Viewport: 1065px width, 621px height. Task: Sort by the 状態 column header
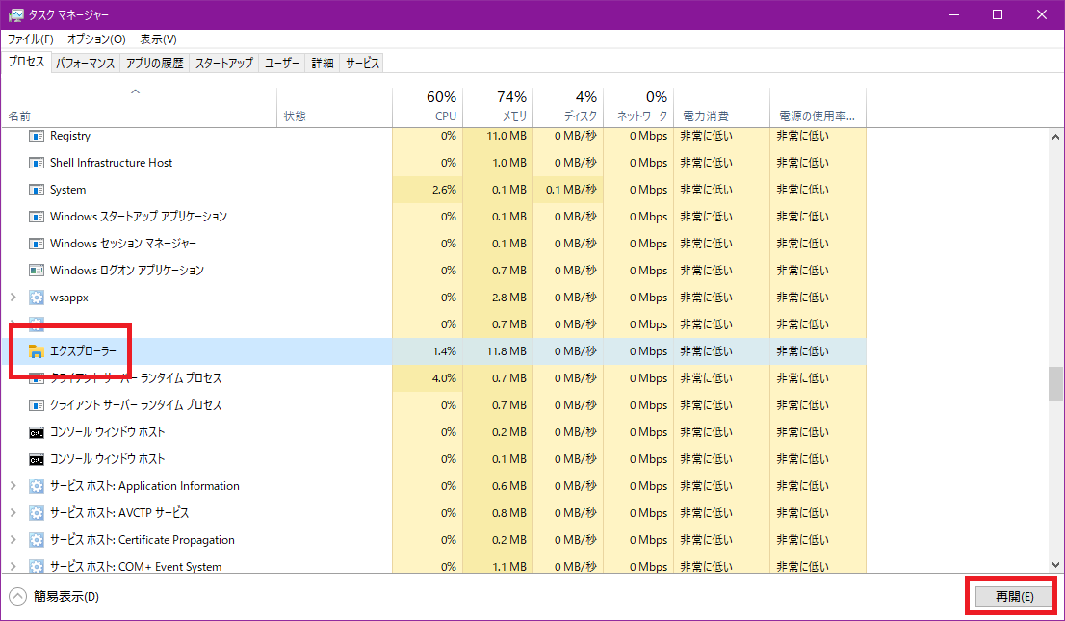pos(335,107)
